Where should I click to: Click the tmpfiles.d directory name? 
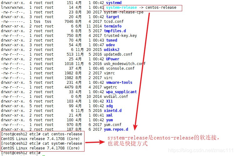tap(115, 31)
